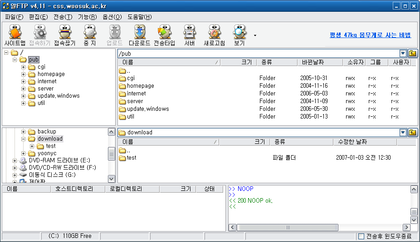Go up one folder in local download pane
420x242 pixels.
tap(412, 133)
